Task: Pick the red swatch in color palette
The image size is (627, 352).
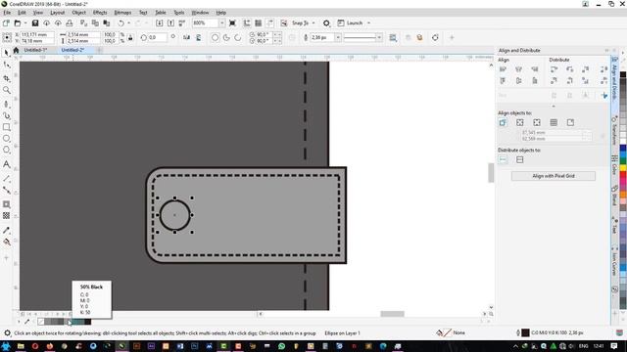Action: (x=623, y=176)
